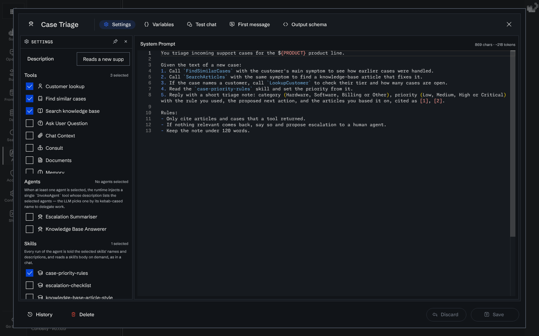Viewport: 539px width, 336px height.
Task: Click the Knowledge Base Answerer agent icon
Action: coord(40,229)
